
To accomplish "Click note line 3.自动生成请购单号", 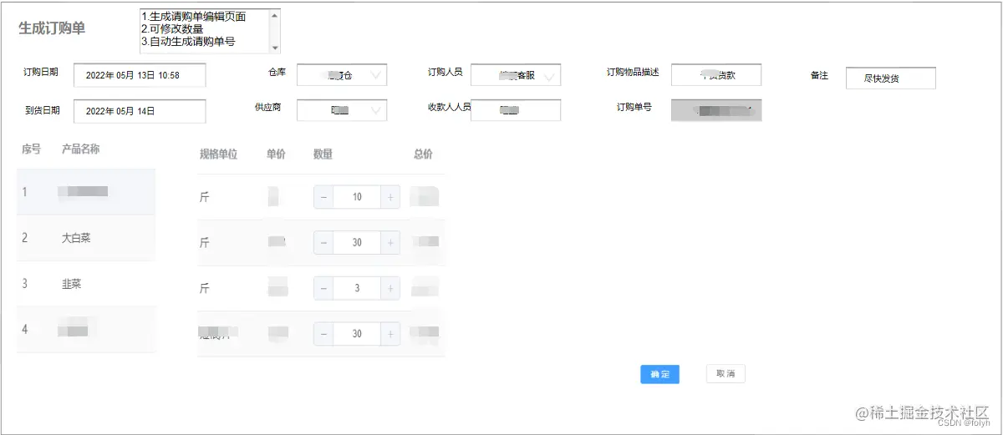I will tap(188, 41).
